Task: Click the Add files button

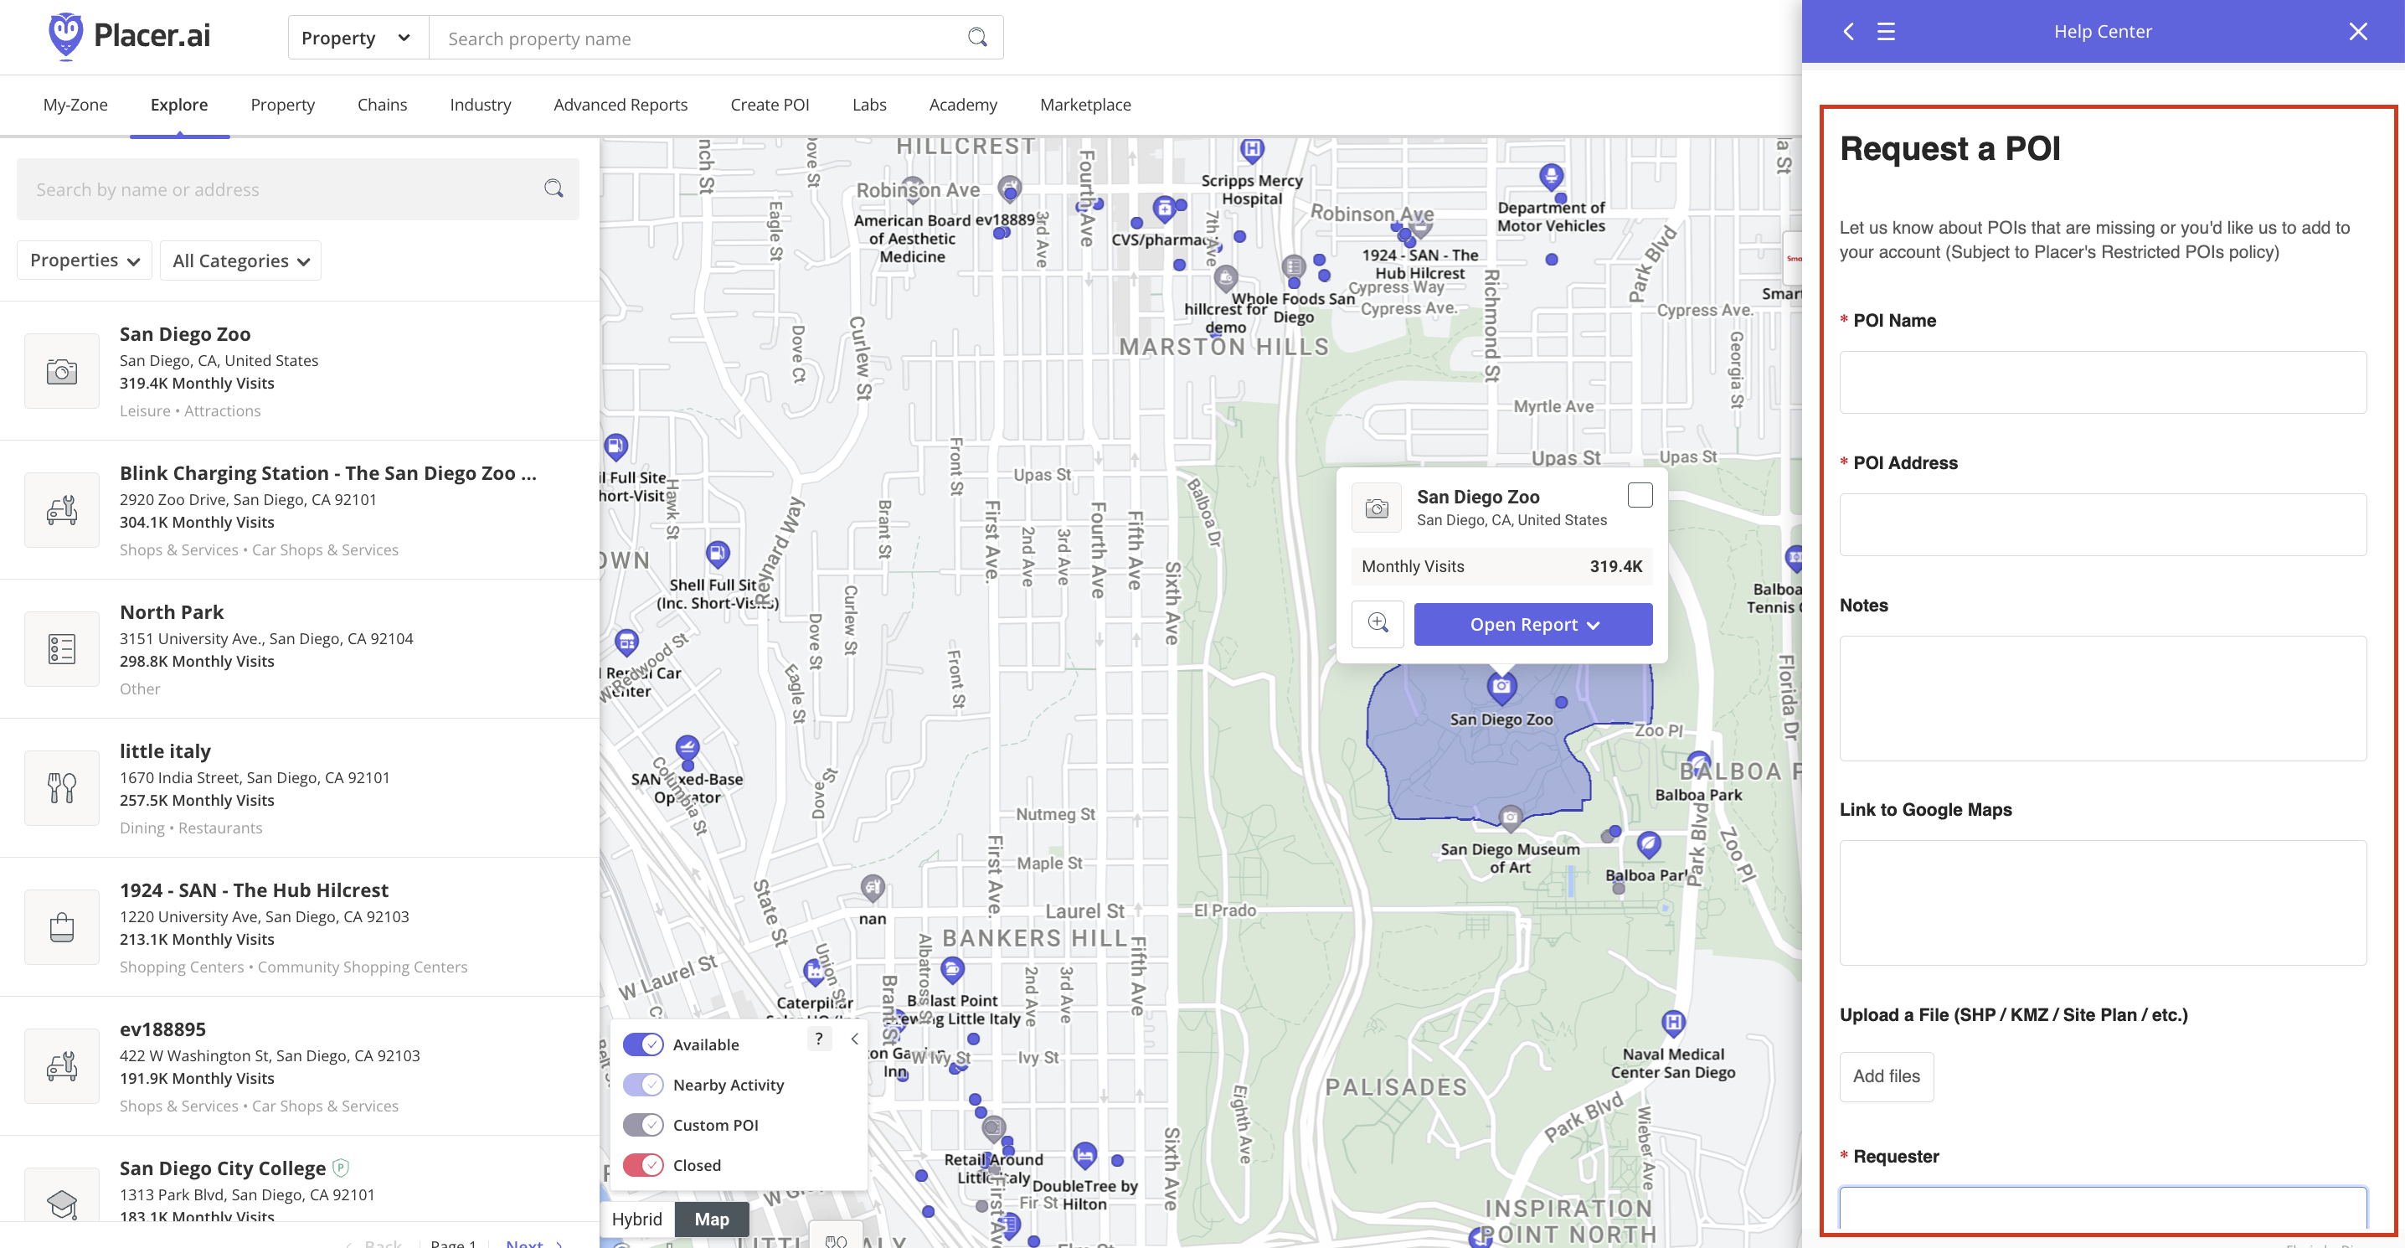Action: pyautogui.click(x=1886, y=1076)
